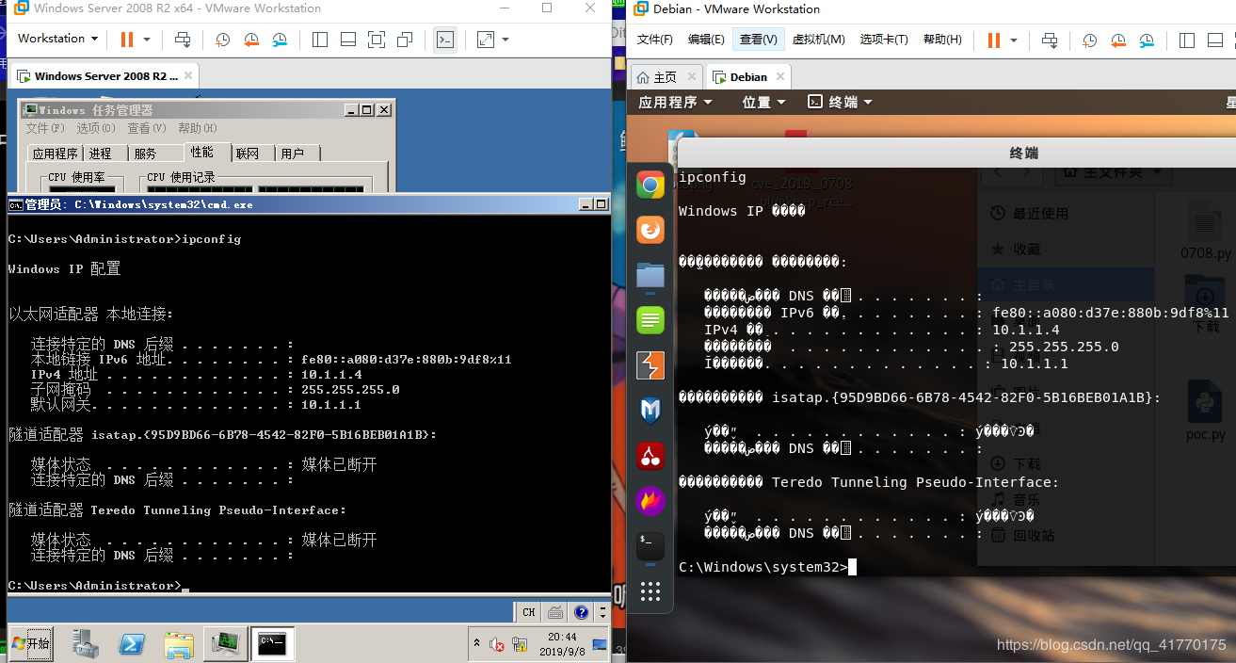The image size is (1236, 663).
Task: Select Task Manager taskbar button
Action: tap(226, 643)
